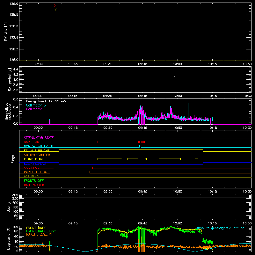Viewport: 255px width, 255px height.
Task: Select the SC_IN_SUNLIGHT flag label
Action: (37, 150)
